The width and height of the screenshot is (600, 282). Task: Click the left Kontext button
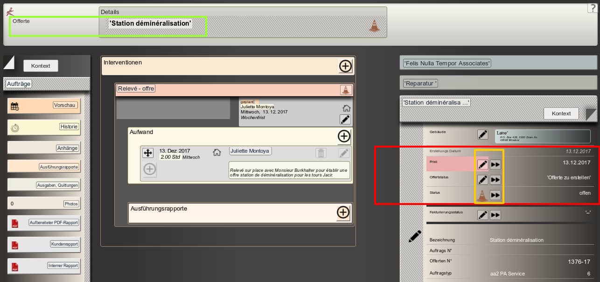(x=41, y=66)
